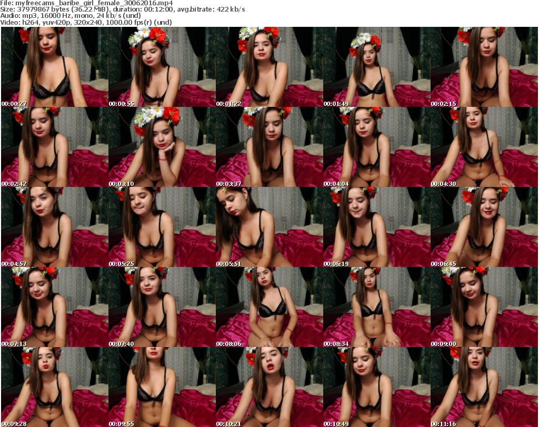Open the frame stamped 00:10:49
Screen dimensions: 539x427
click(377, 387)
